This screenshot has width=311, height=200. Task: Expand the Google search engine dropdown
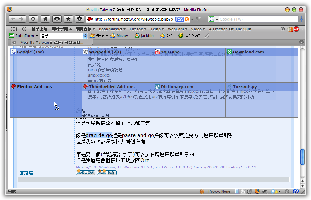213,19
